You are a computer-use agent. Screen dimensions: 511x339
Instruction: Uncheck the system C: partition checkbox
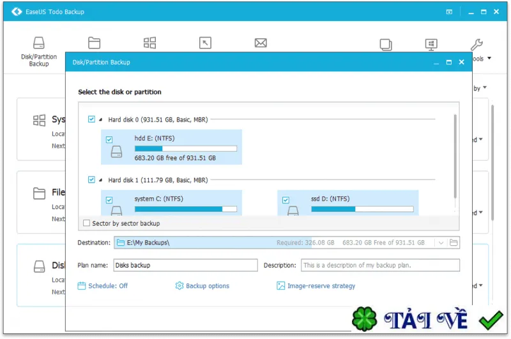click(x=109, y=200)
